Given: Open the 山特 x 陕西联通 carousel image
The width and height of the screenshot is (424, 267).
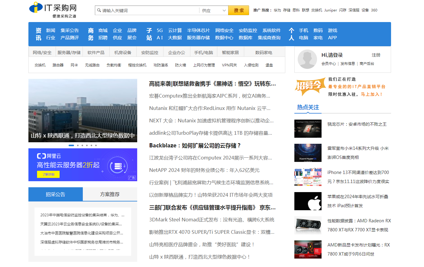Looking at the screenshot, I should click(83, 111).
